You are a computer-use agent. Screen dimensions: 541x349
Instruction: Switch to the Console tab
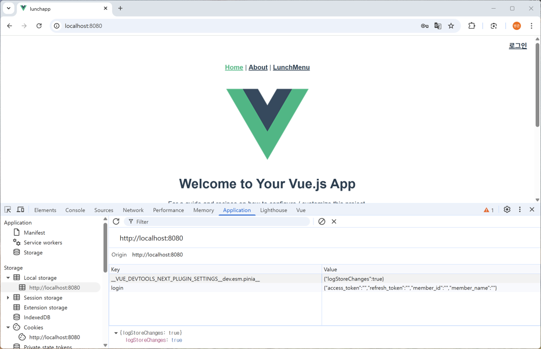pos(75,210)
